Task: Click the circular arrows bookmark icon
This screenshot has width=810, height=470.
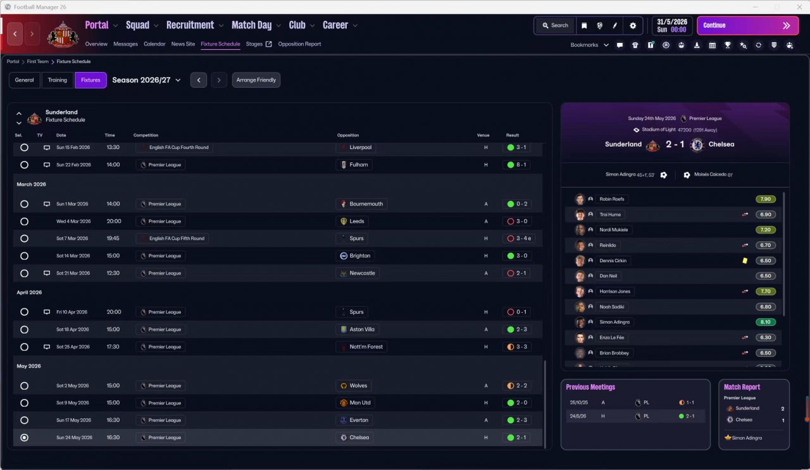Action: pyautogui.click(x=759, y=45)
